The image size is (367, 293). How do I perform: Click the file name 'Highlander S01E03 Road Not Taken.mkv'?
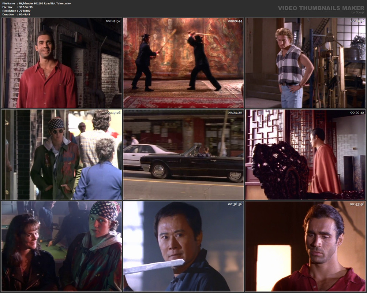pyautogui.click(x=45, y=4)
